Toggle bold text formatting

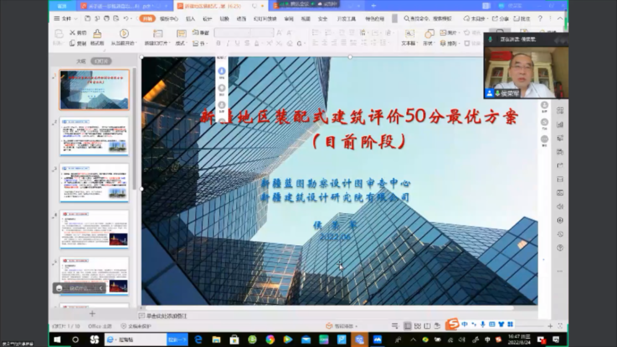tap(219, 43)
